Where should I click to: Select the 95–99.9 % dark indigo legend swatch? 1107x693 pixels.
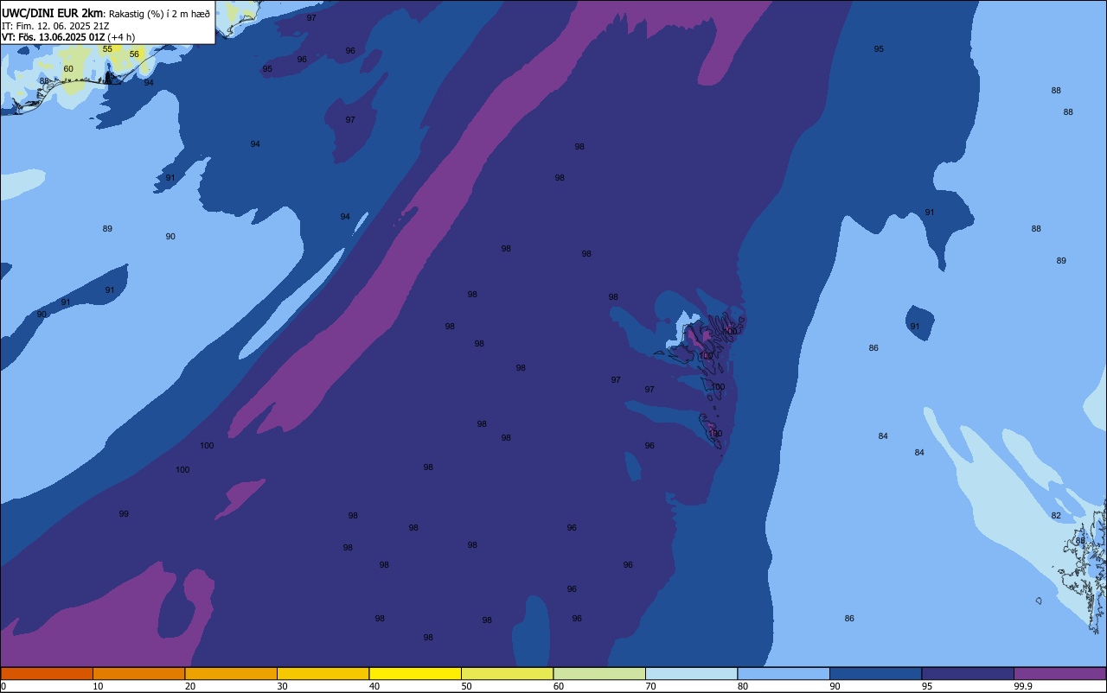coord(968,673)
